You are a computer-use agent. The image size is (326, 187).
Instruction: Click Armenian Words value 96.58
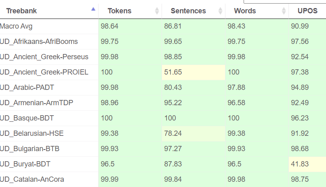click(236, 103)
